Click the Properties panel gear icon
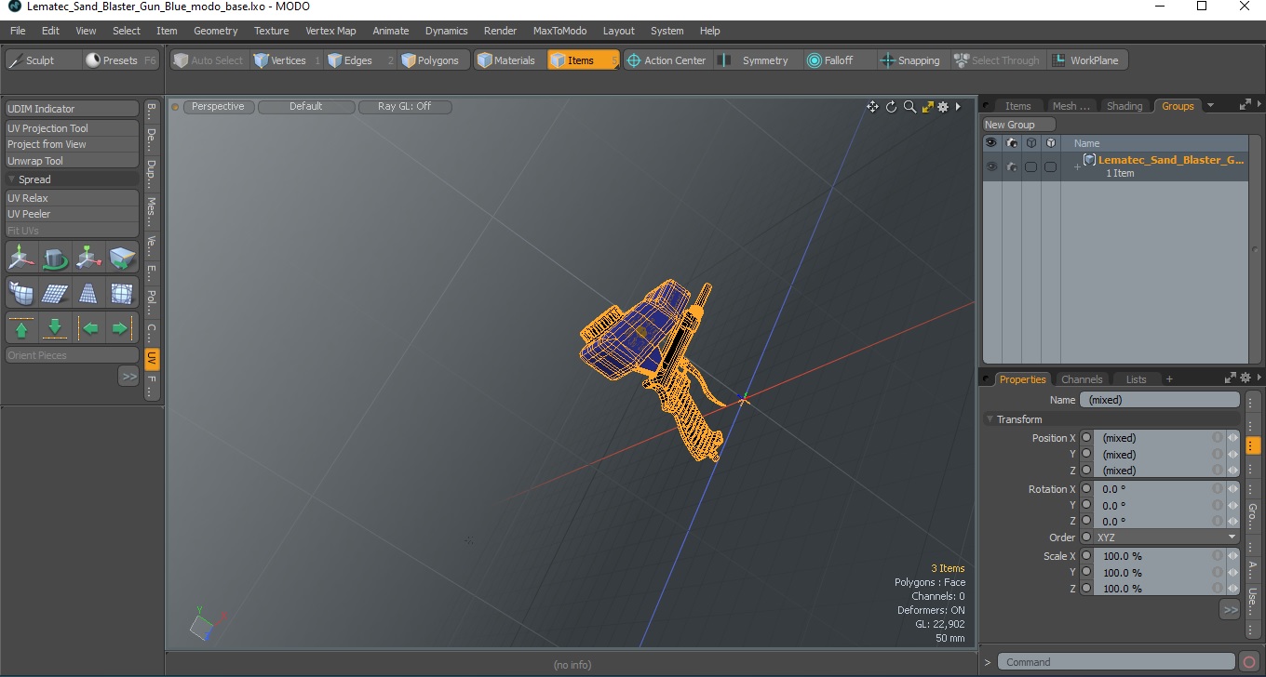1266x677 pixels. click(1245, 378)
